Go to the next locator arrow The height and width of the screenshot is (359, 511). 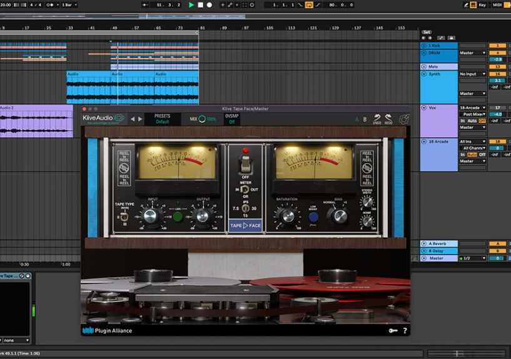click(430, 38)
